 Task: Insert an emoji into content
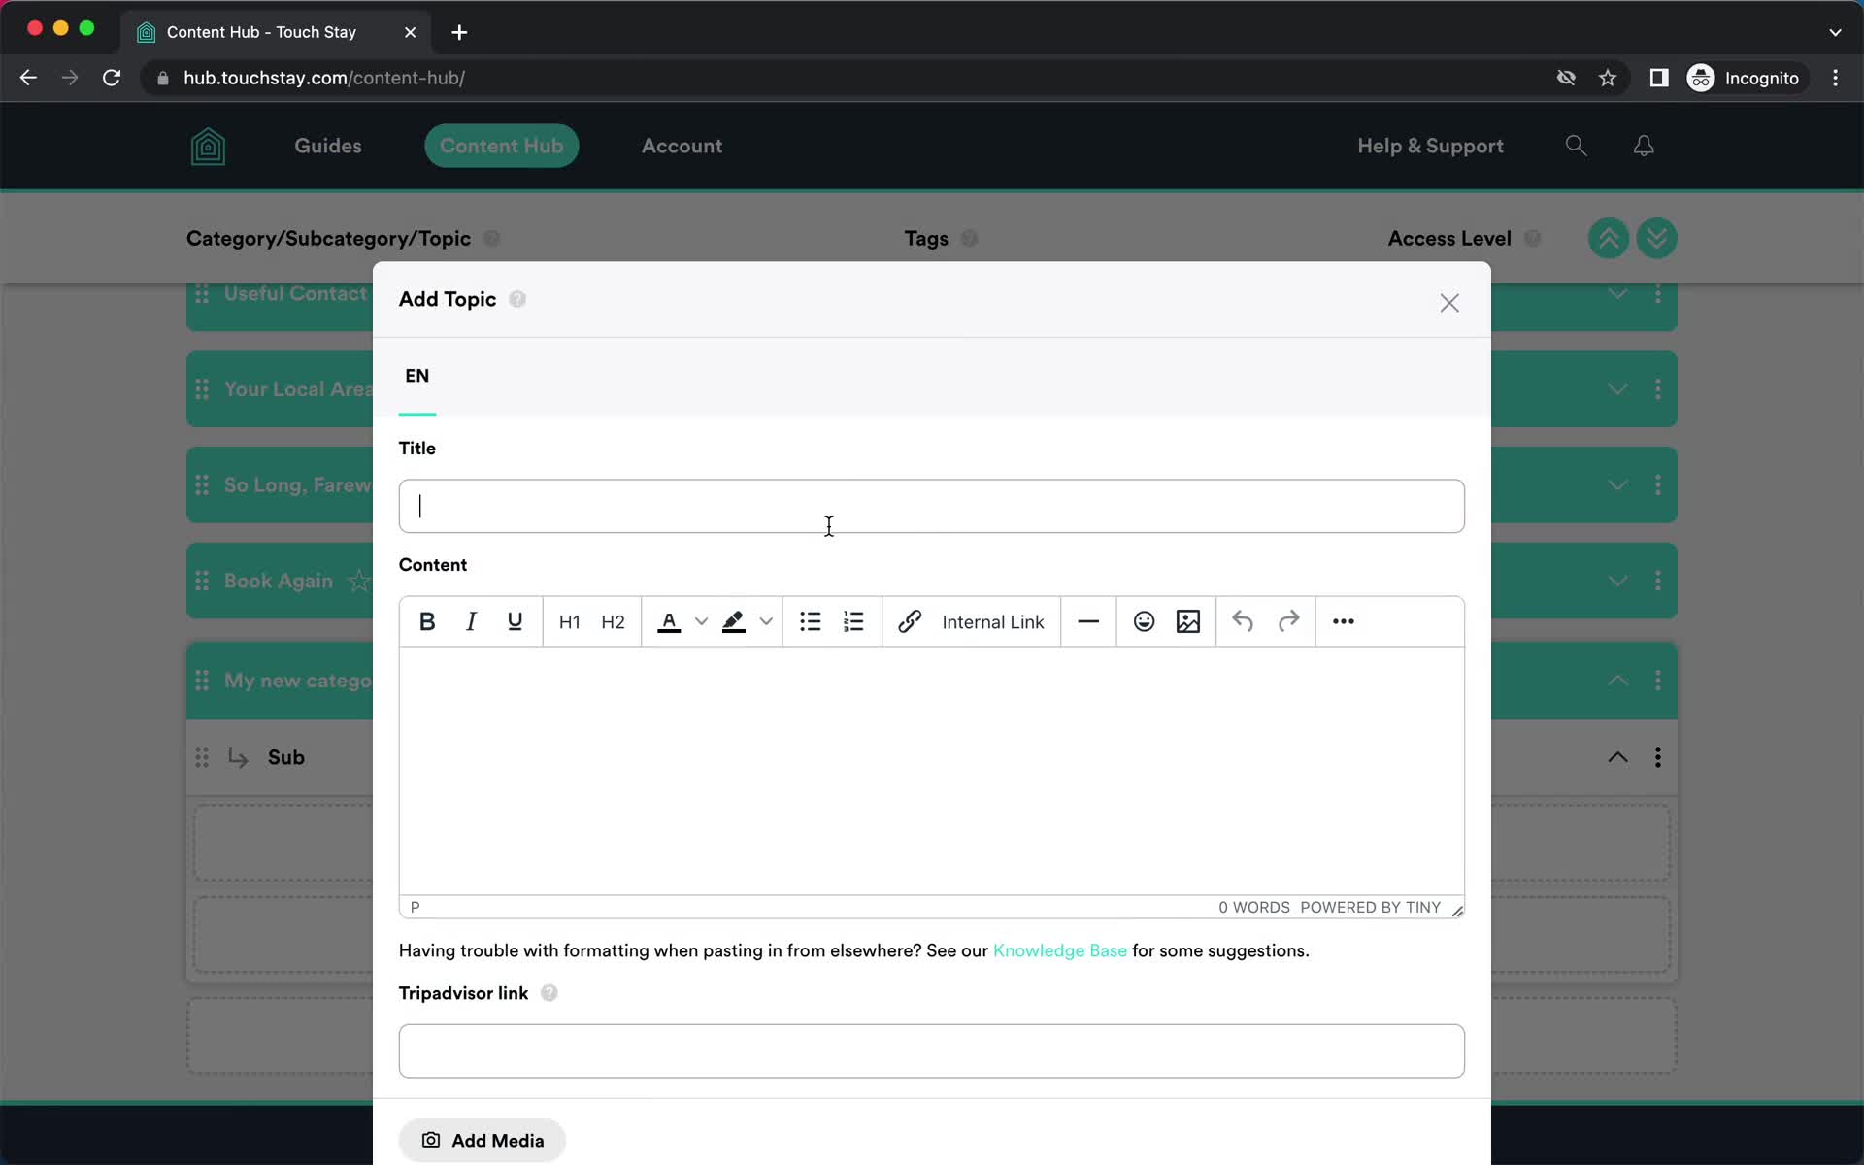point(1144,620)
